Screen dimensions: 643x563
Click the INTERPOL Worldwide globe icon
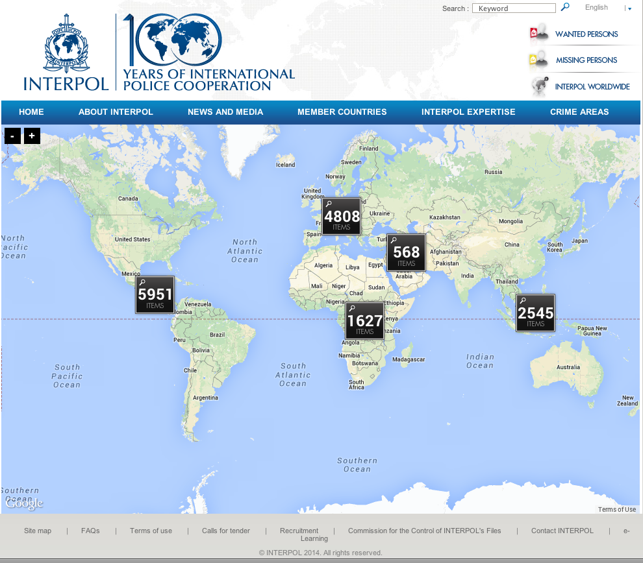coord(540,86)
